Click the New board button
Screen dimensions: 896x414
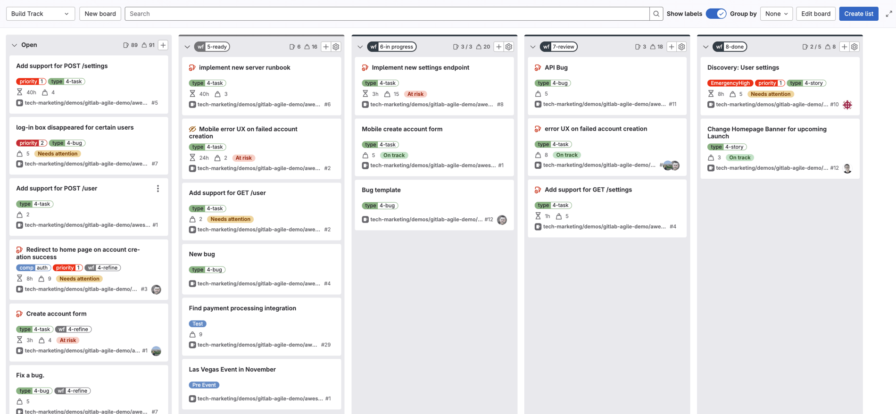click(x=100, y=14)
